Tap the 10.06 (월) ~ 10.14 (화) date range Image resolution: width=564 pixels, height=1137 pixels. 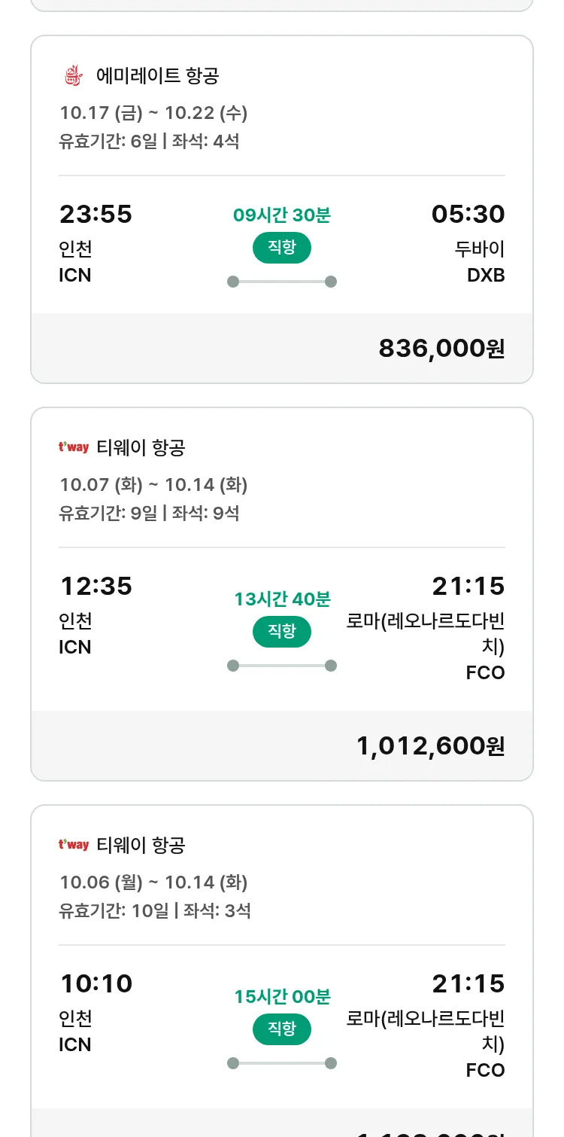pyautogui.click(x=153, y=882)
